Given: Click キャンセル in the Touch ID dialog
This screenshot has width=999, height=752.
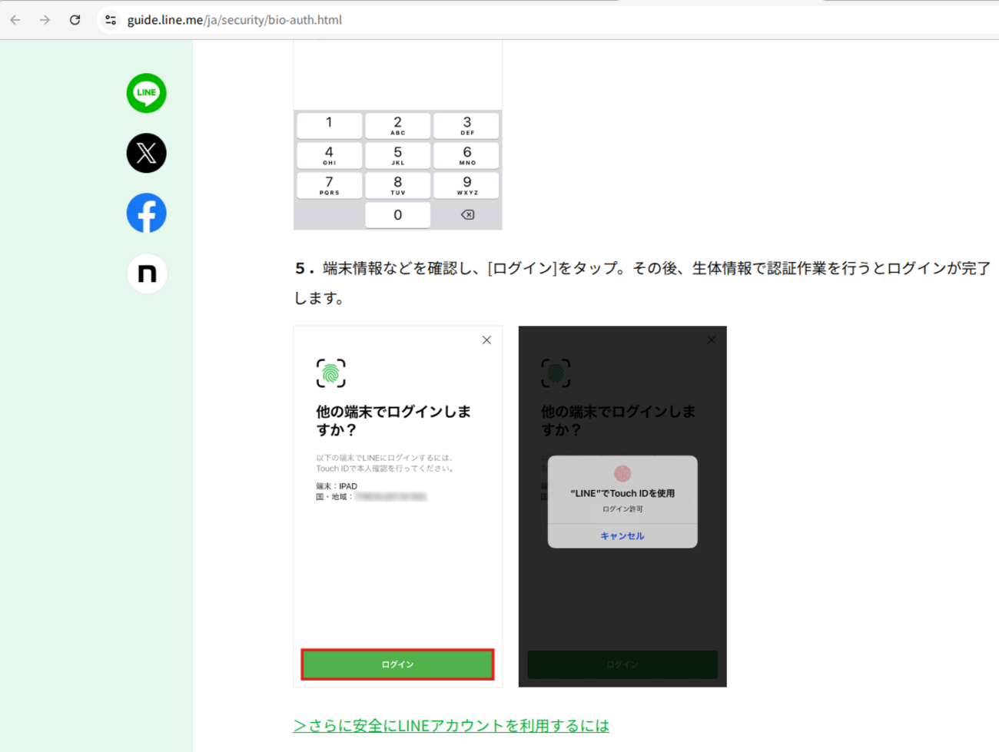Looking at the screenshot, I should [622, 536].
